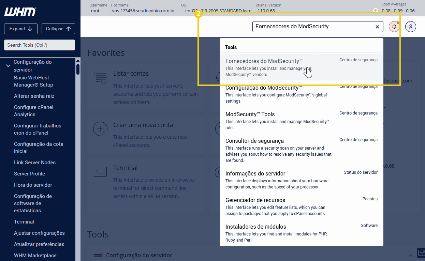The height and width of the screenshot is (261, 425).
Task: Click the WHM logo
Action: [20, 12]
